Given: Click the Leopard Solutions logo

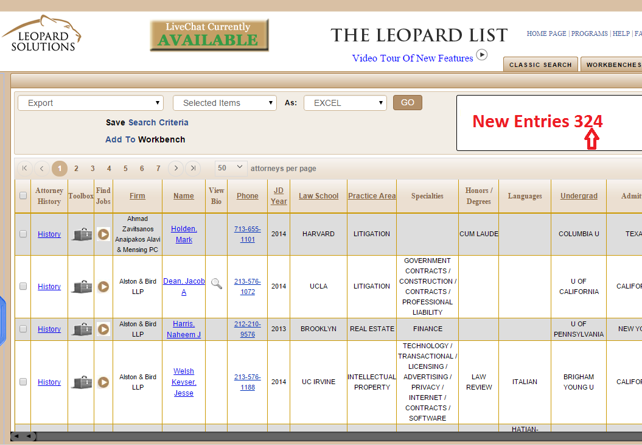Looking at the screenshot, I should click(42, 33).
